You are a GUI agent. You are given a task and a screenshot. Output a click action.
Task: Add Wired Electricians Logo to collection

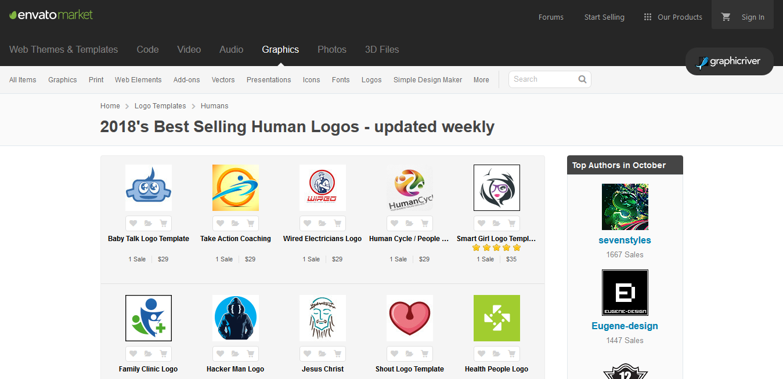tap(323, 224)
